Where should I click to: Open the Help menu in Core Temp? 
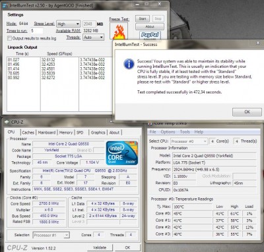click(x=199, y=132)
